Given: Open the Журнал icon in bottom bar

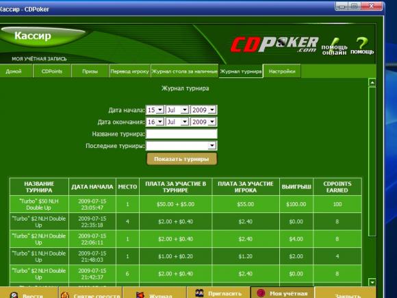Looking at the screenshot, I should click(140, 295).
